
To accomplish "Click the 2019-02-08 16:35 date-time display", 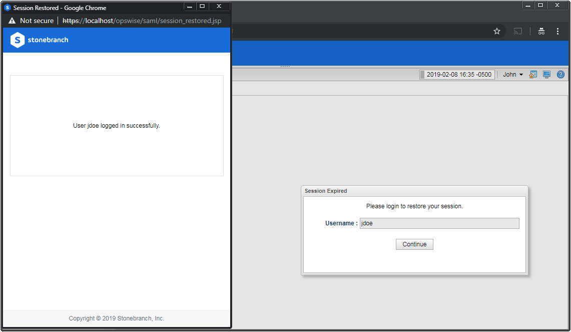I will pyautogui.click(x=458, y=75).
